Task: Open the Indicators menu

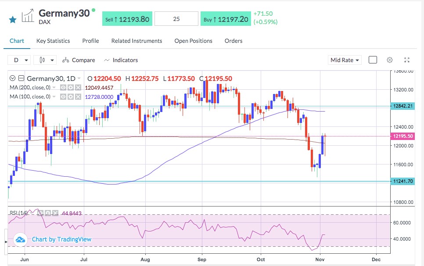Action: pos(121,60)
